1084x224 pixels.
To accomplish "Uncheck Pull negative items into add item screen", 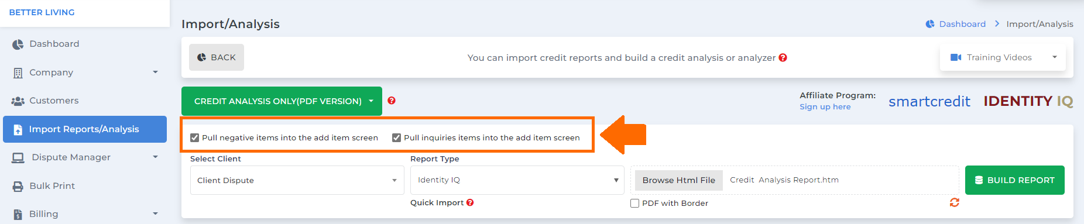I will coord(194,138).
